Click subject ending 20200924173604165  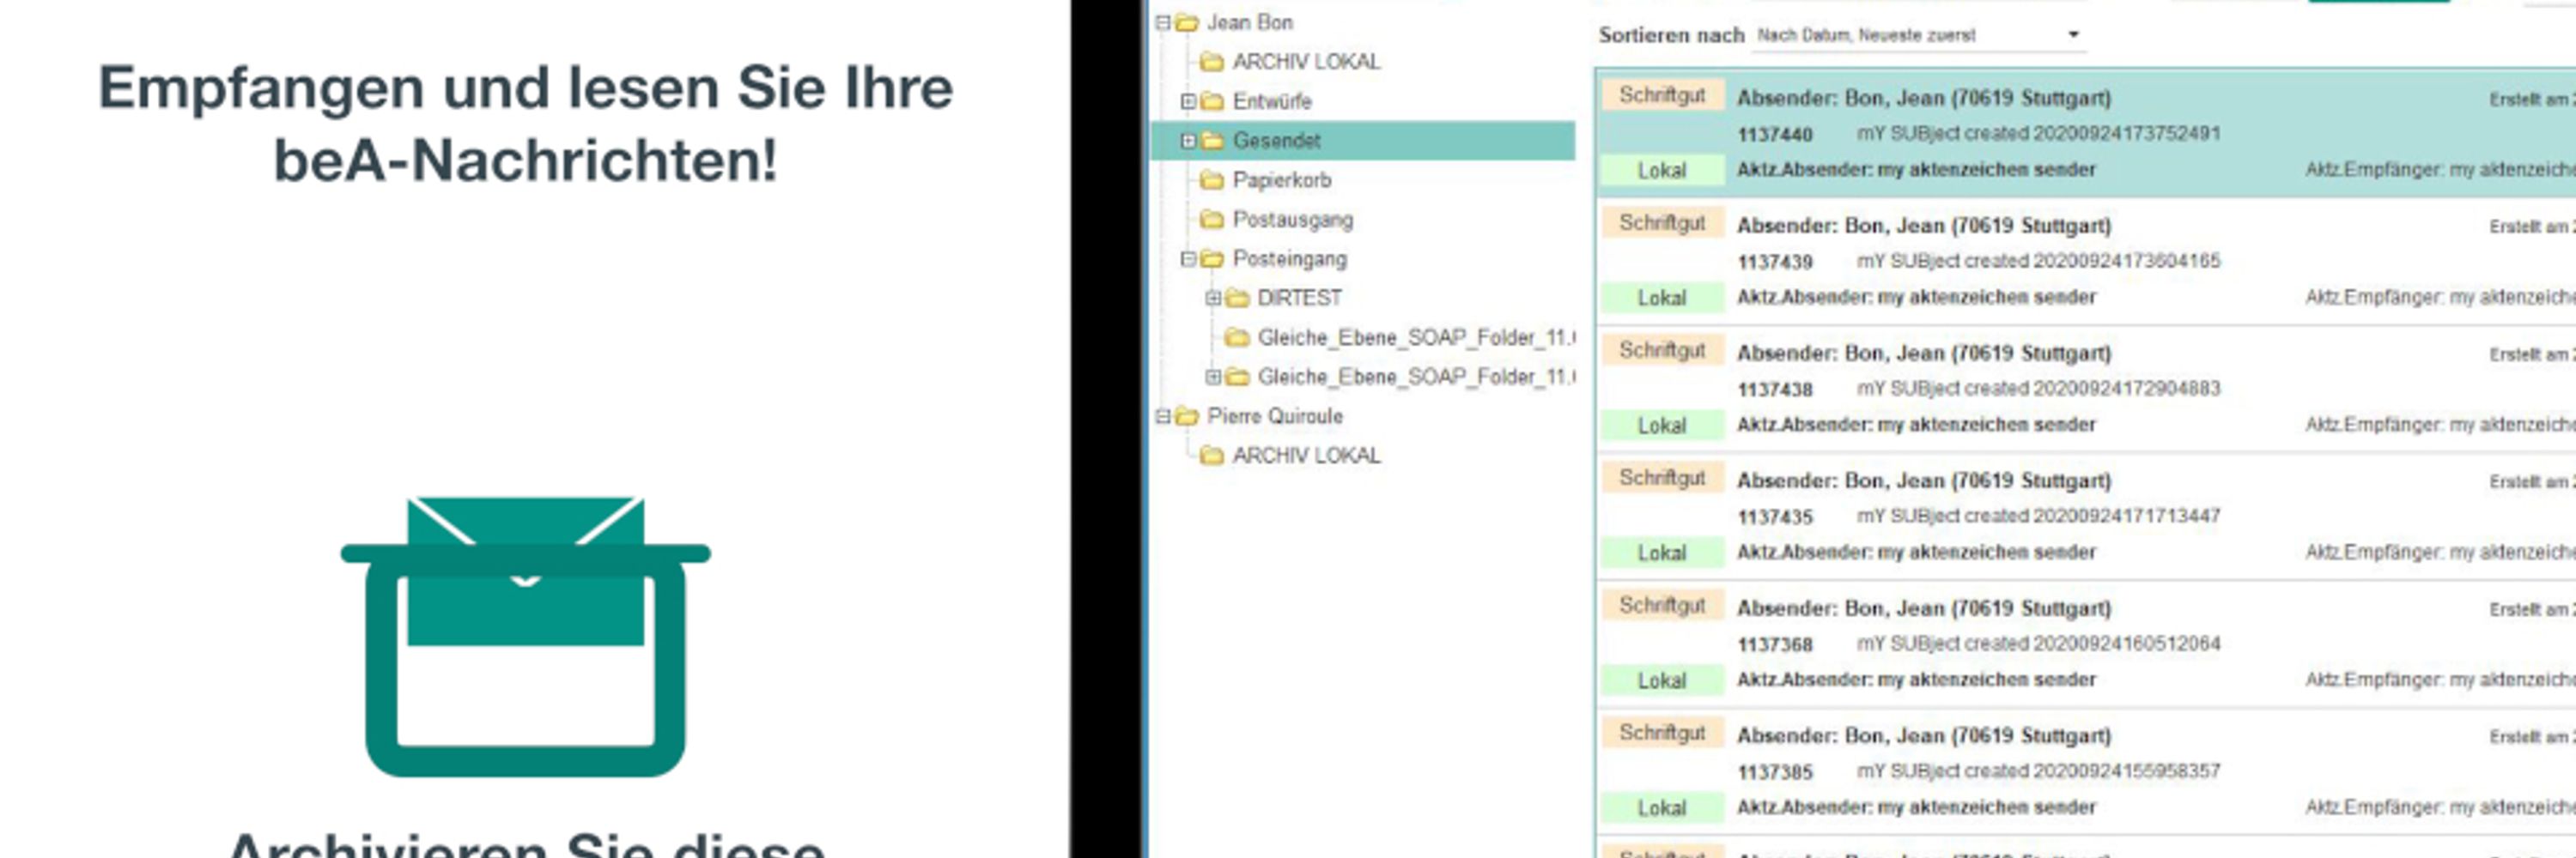point(2038,261)
